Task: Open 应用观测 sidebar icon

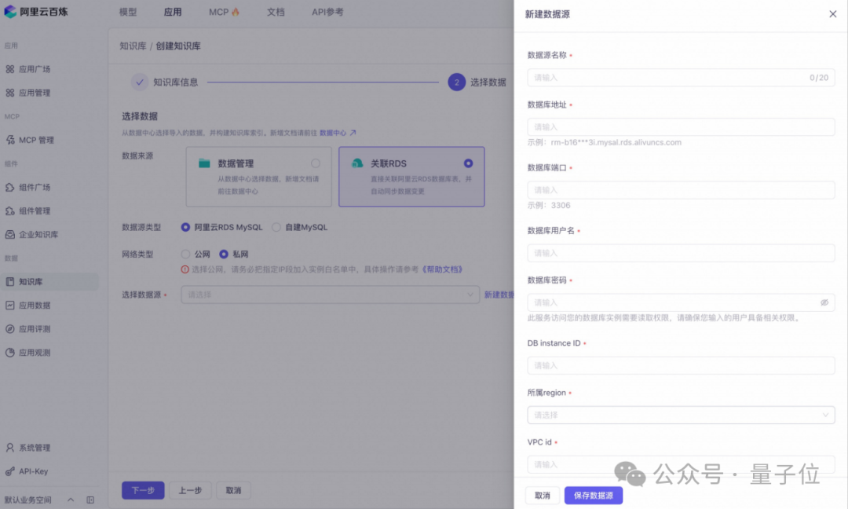Action: point(9,353)
